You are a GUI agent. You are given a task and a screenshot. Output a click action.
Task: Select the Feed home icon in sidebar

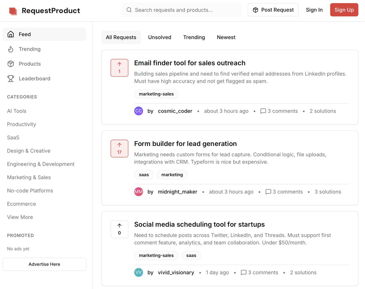point(11,34)
